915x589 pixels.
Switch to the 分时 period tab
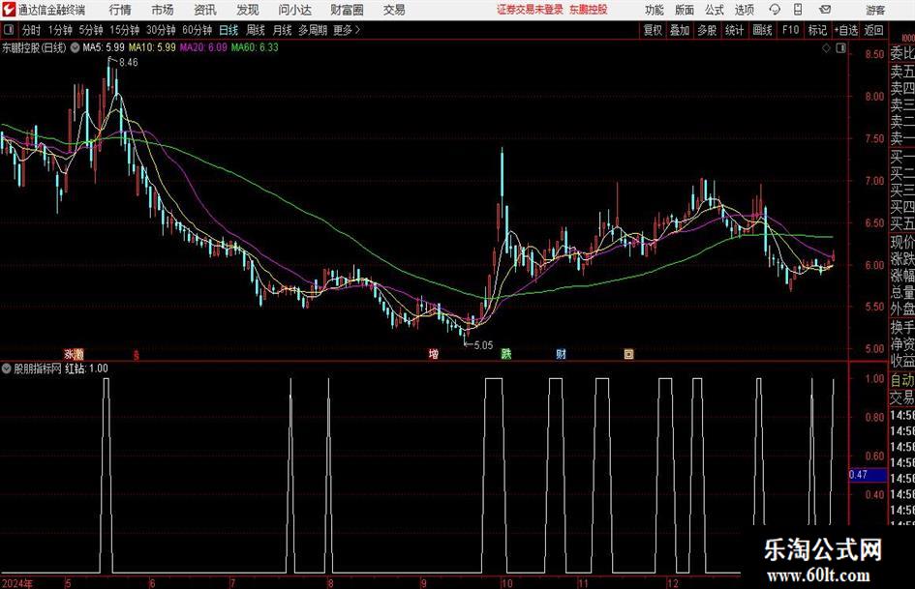pyautogui.click(x=31, y=30)
